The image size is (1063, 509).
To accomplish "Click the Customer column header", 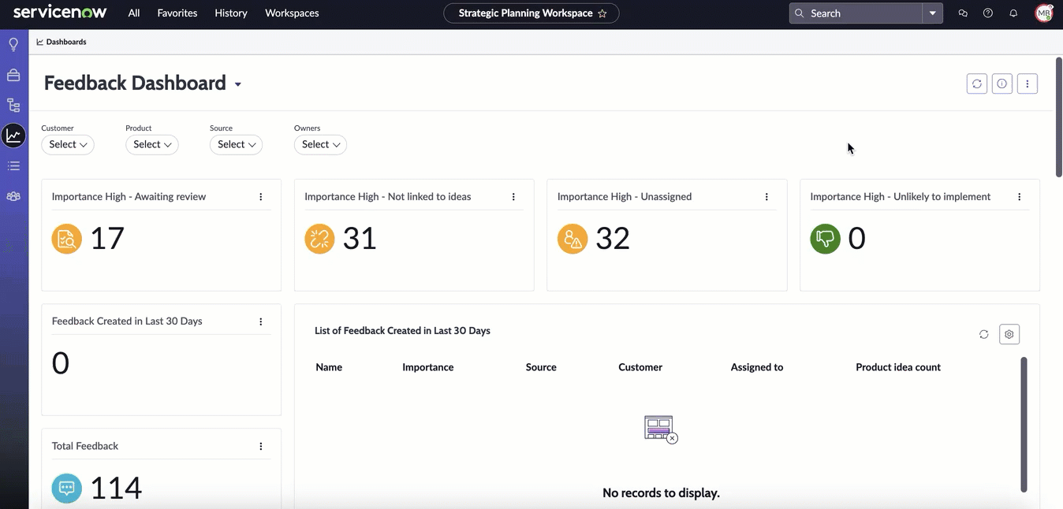I will click(x=640, y=367).
